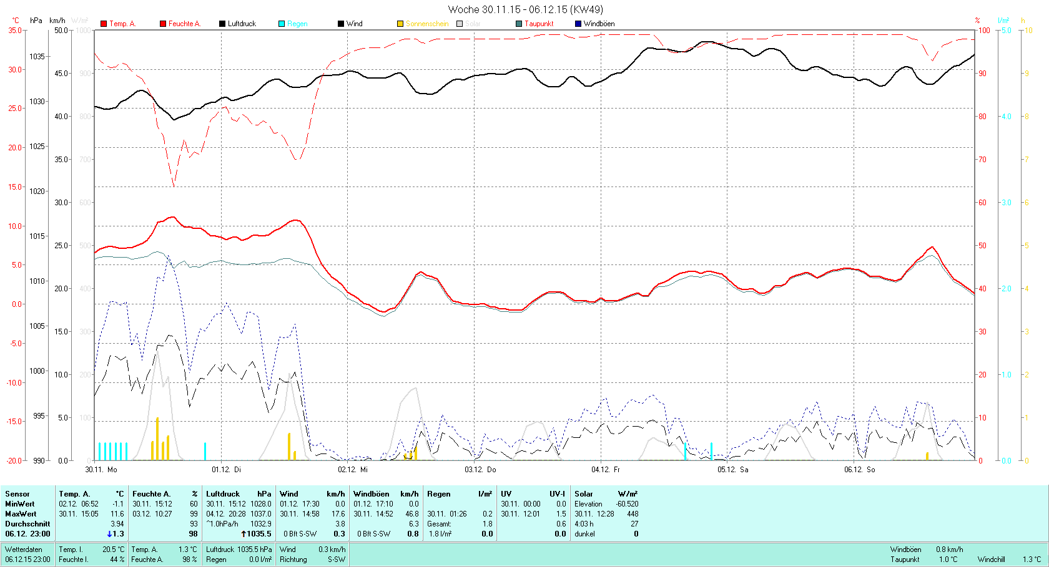Click the 'Elevation' solar label
The image size is (1049, 567).
[x=589, y=504]
